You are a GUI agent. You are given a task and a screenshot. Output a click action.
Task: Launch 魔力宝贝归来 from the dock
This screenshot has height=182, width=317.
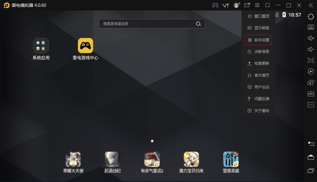191,159
